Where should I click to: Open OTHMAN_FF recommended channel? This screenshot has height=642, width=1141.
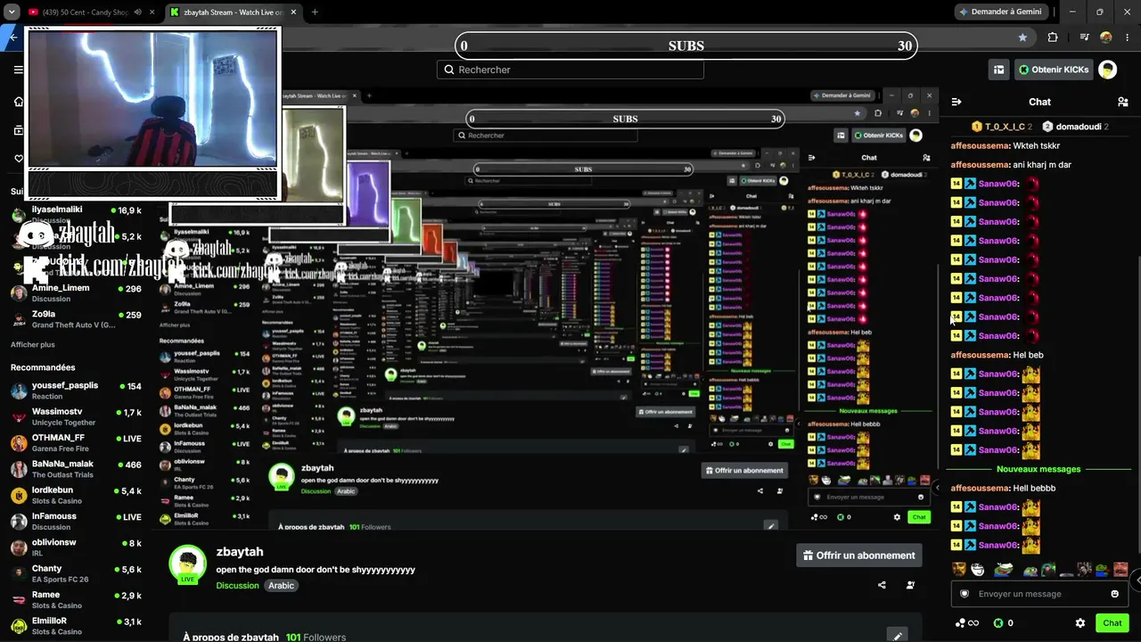click(77, 443)
